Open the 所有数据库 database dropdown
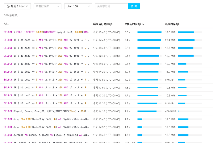213x143 pixels. coord(47,6)
